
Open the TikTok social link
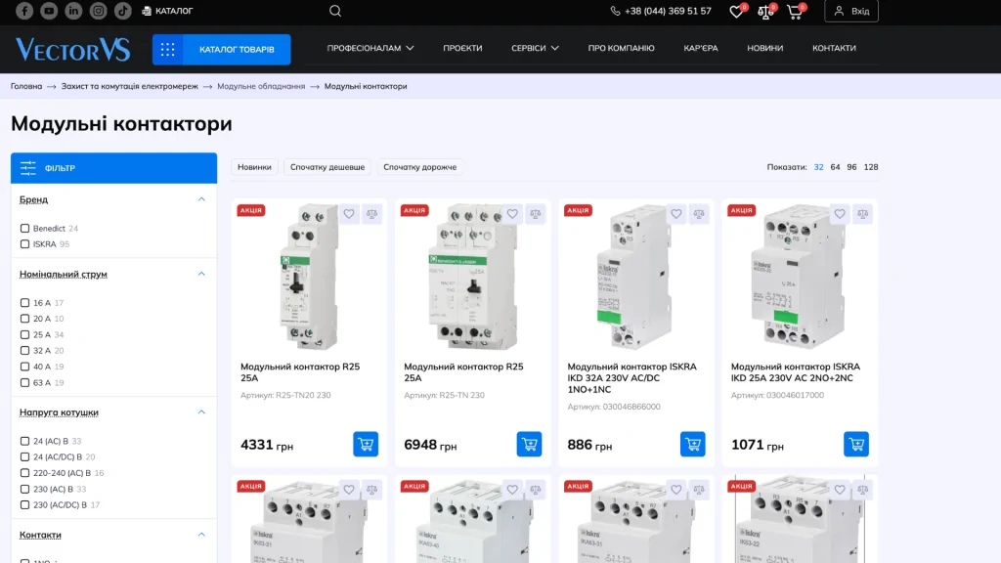(x=122, y=11)
